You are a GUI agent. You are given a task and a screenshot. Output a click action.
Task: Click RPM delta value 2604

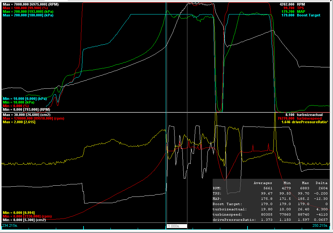[x=323, y=188]
